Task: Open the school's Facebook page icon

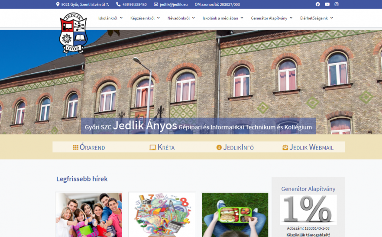Action: [318, 4]
